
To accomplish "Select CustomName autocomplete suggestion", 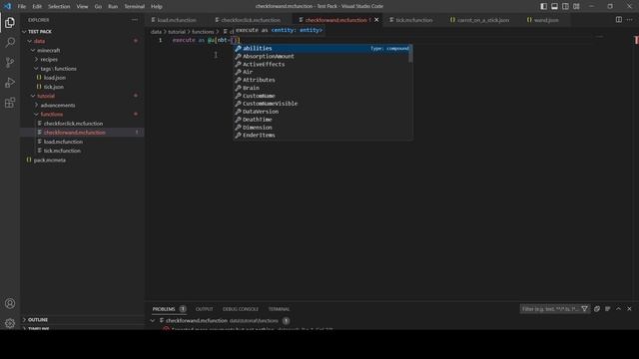I will coord(321,96).
